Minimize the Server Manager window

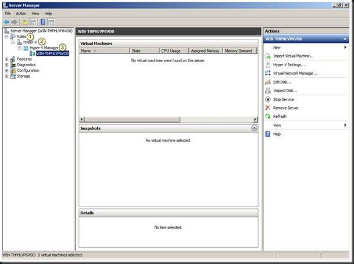[x=335, y=5]
